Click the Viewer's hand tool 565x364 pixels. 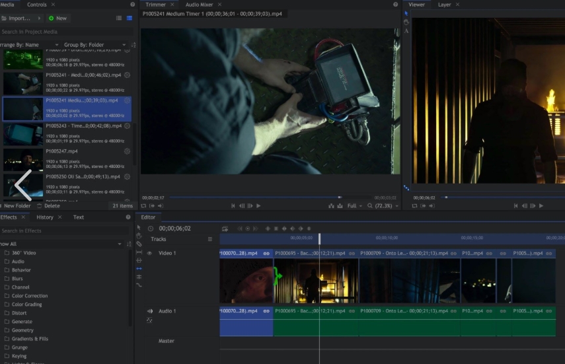[406, 22]
